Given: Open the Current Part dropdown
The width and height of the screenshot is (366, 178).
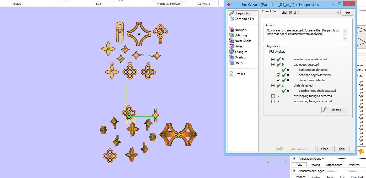Looking at the screenshot, I should click(311, 13).
